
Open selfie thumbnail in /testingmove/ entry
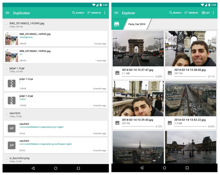point(12,39)
